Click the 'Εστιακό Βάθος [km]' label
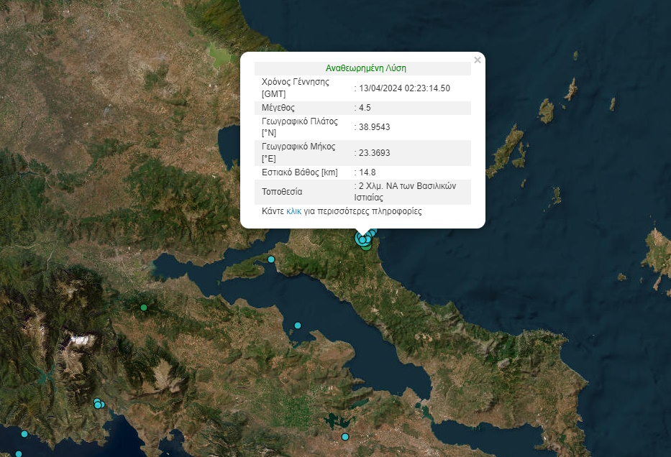 pyautogui.click(x=300, y=172)
